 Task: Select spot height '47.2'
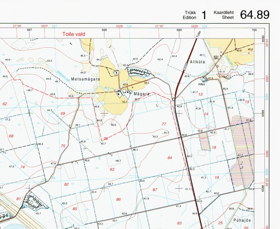tap(8, 120)
